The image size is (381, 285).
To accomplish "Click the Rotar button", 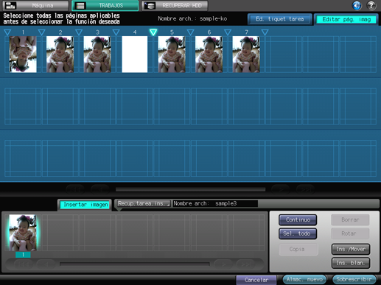I will tap(350, 233).
